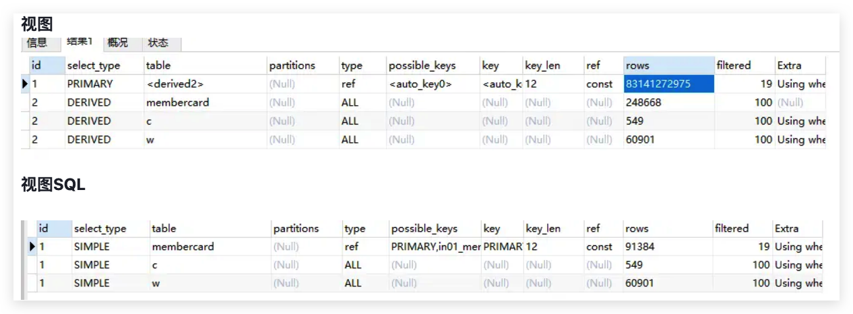853x314 pixels.
Task: Select the ref type cell in SIMPLE membercard row
Action: click(x=365, y=247)
